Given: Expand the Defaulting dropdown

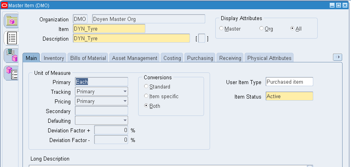Looking at the screenshot, I should click(125, 121).
